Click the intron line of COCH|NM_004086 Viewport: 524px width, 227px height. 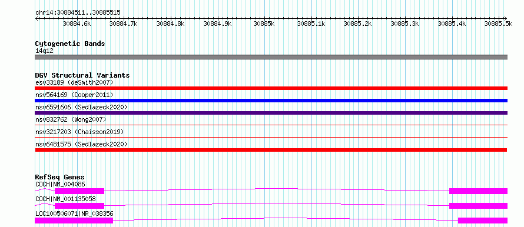click(277, 189)
